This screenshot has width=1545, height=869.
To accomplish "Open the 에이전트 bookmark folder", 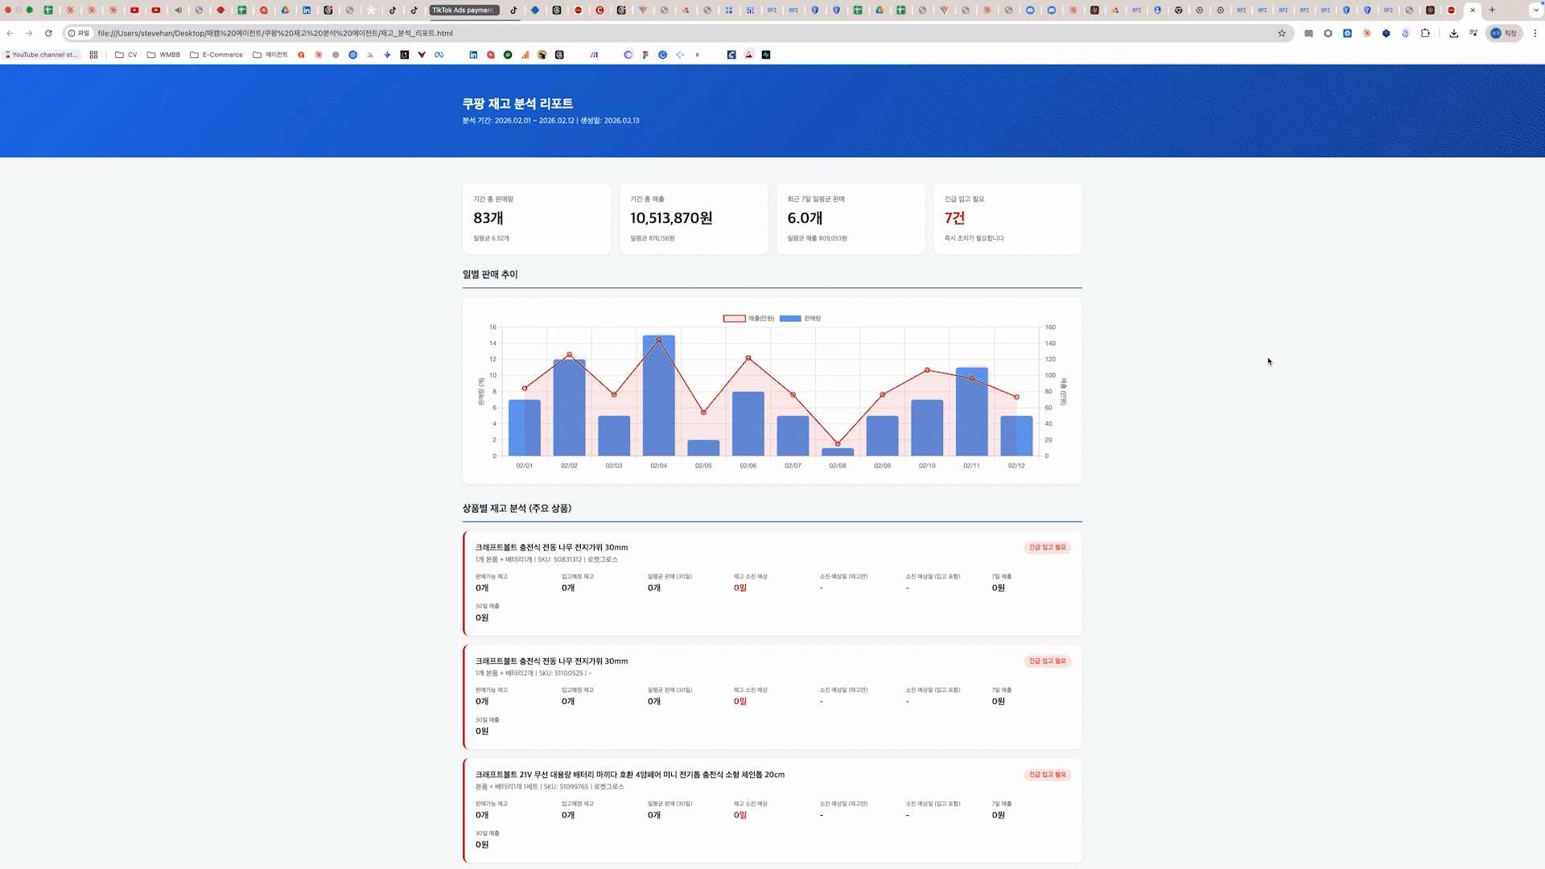I will [270, 55].
